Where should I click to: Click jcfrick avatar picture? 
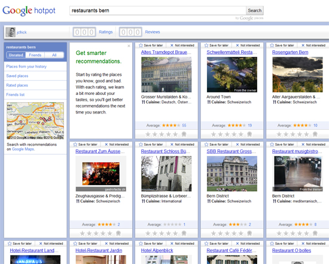[x=11, y=32]
